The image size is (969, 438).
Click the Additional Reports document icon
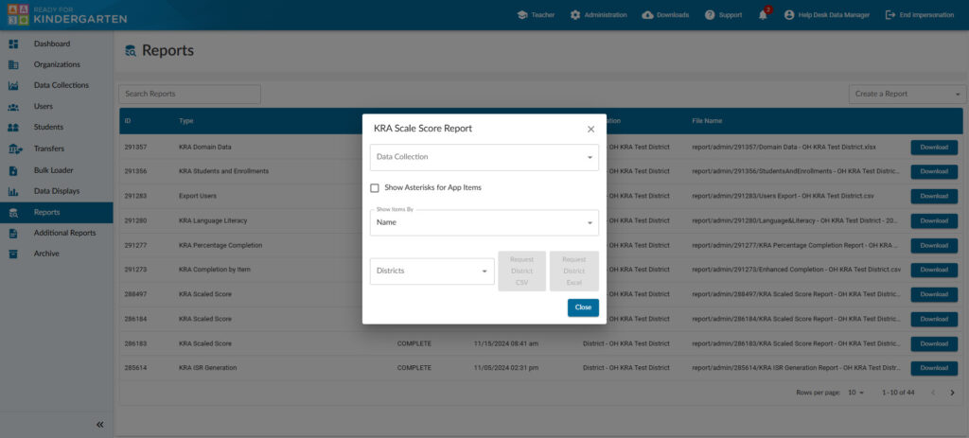pos(13,234)
